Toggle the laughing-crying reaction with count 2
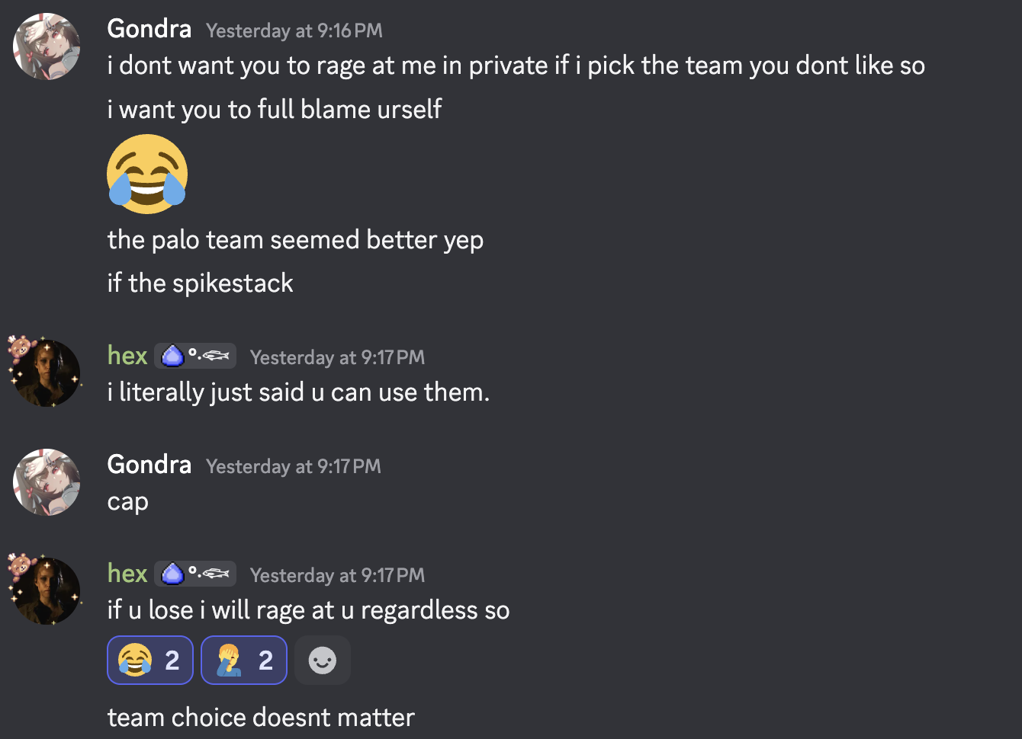This screenshot has width=1022, height=739. pos(150,661)
